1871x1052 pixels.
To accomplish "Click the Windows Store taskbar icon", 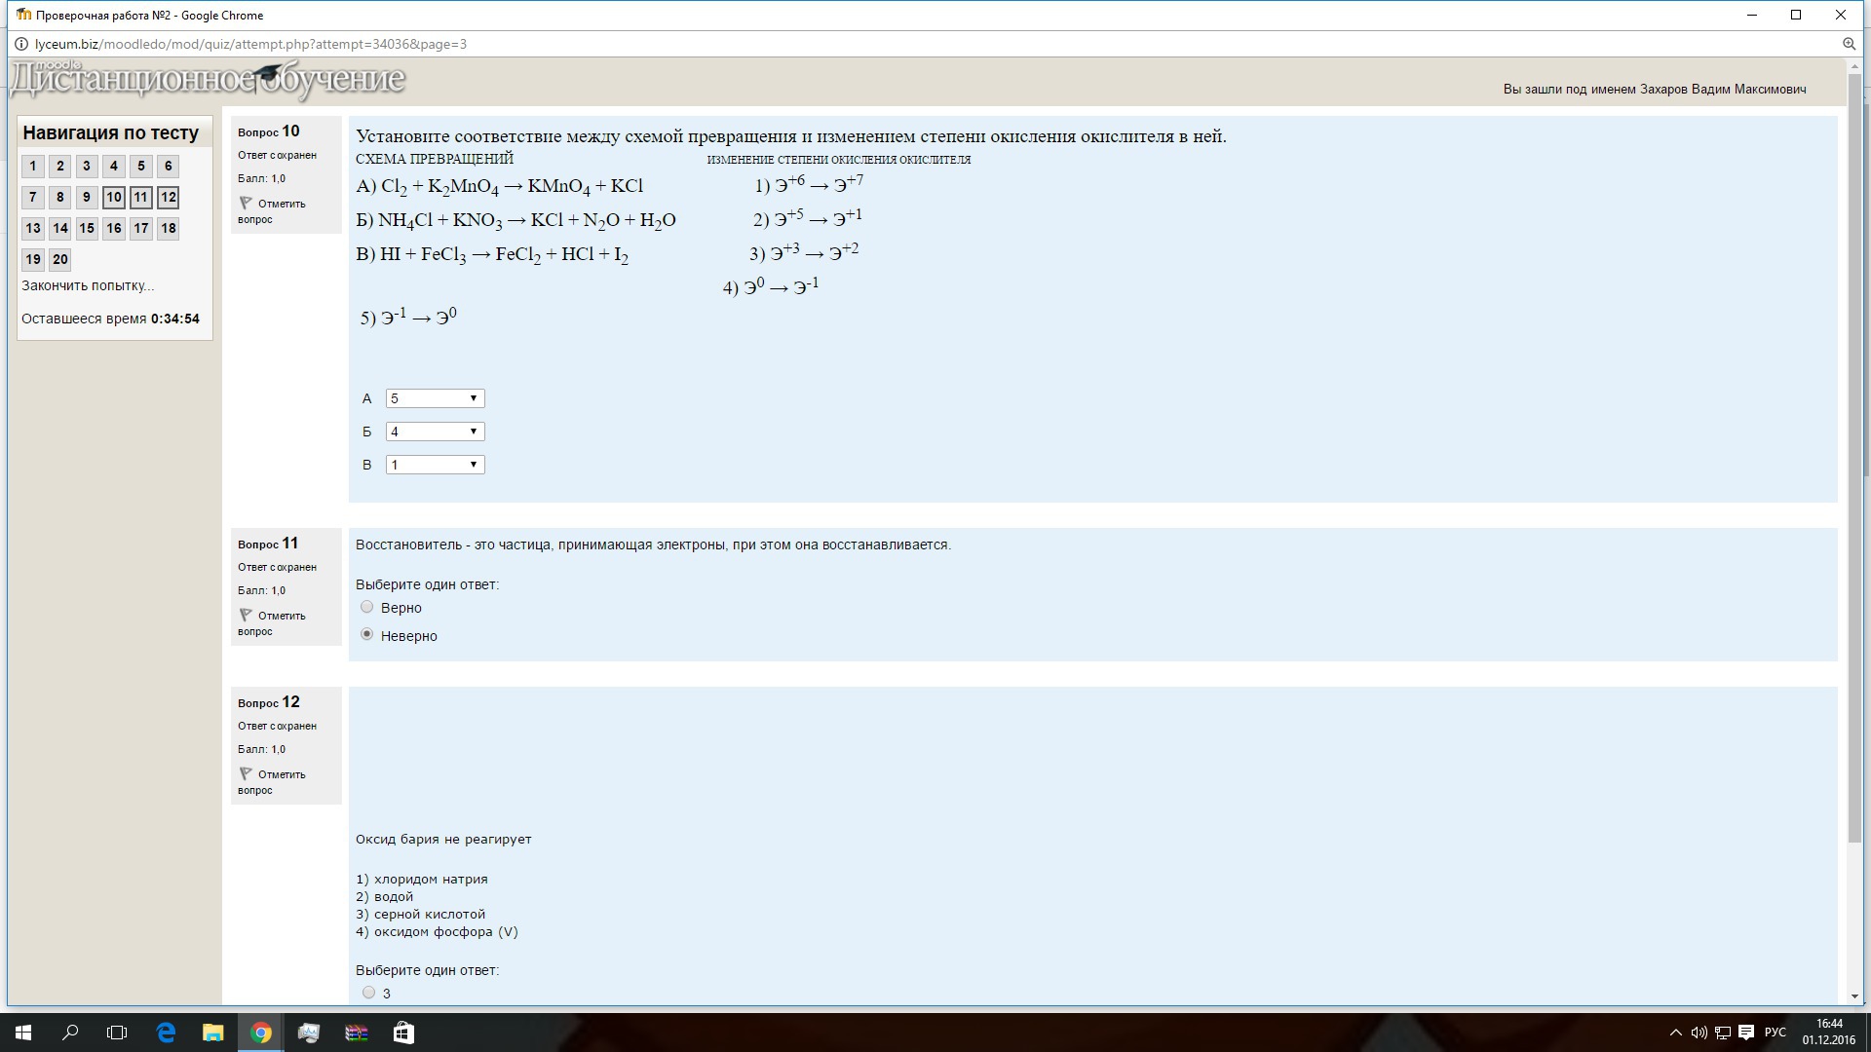I will [403, 1033].
